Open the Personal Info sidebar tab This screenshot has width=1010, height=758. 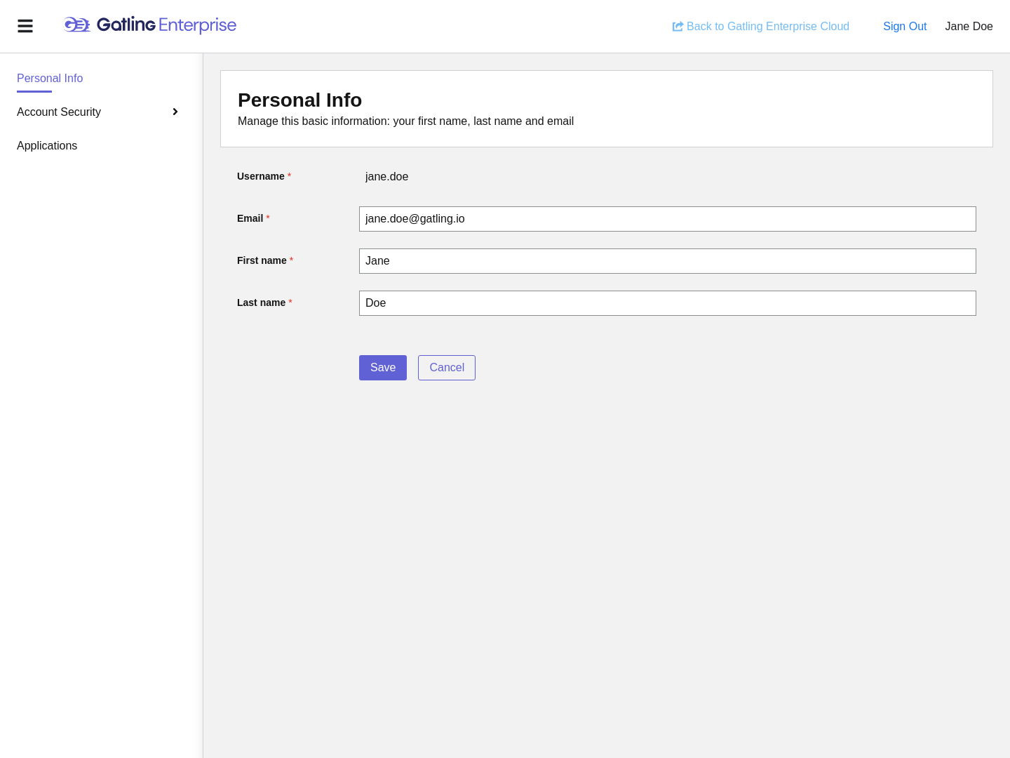click(50, 79)
